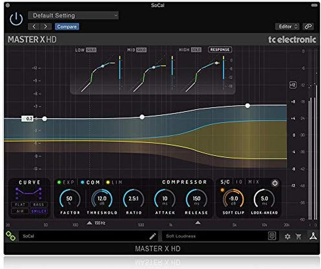The image size is (321, 269).
Task: Click the RELEASE knob showing 150 ms
Action: tap(196, 200)
